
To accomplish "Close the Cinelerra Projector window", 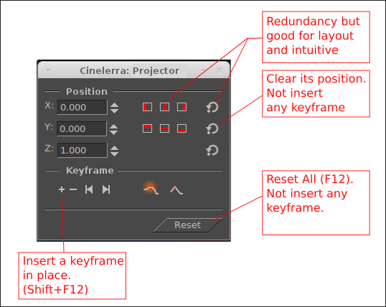I will (x=220, y=71).
